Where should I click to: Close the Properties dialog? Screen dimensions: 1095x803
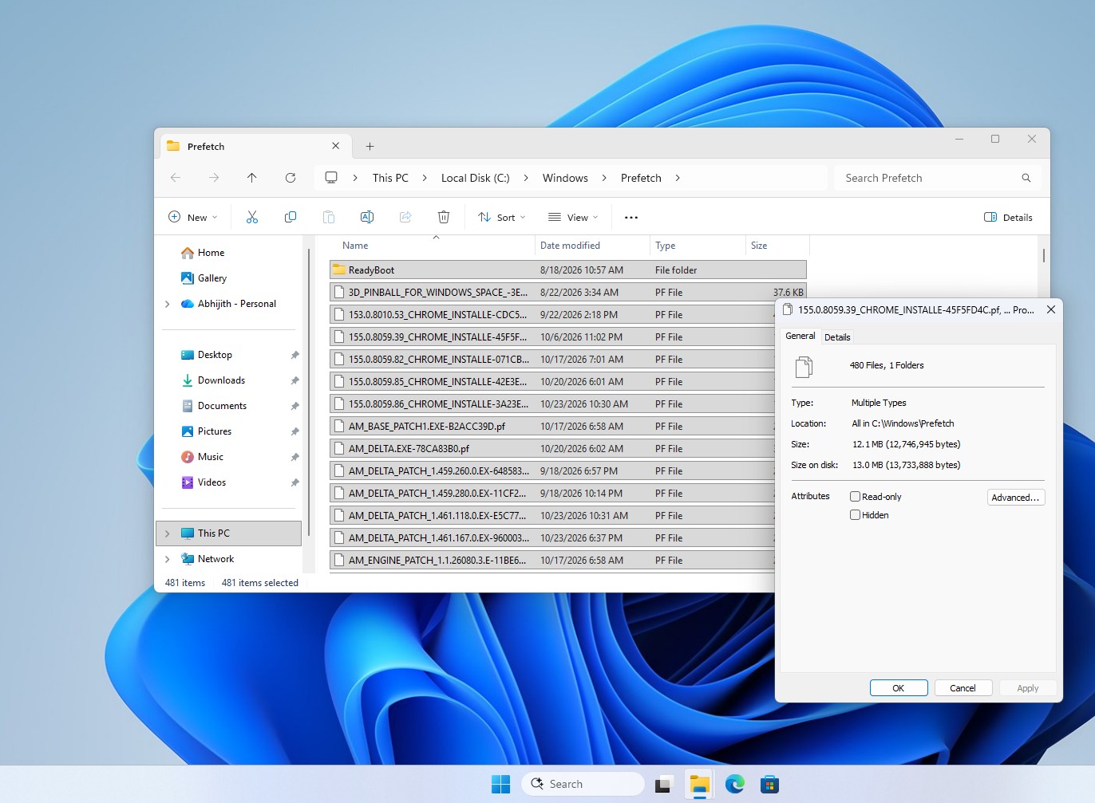[x=1051, y=309]
